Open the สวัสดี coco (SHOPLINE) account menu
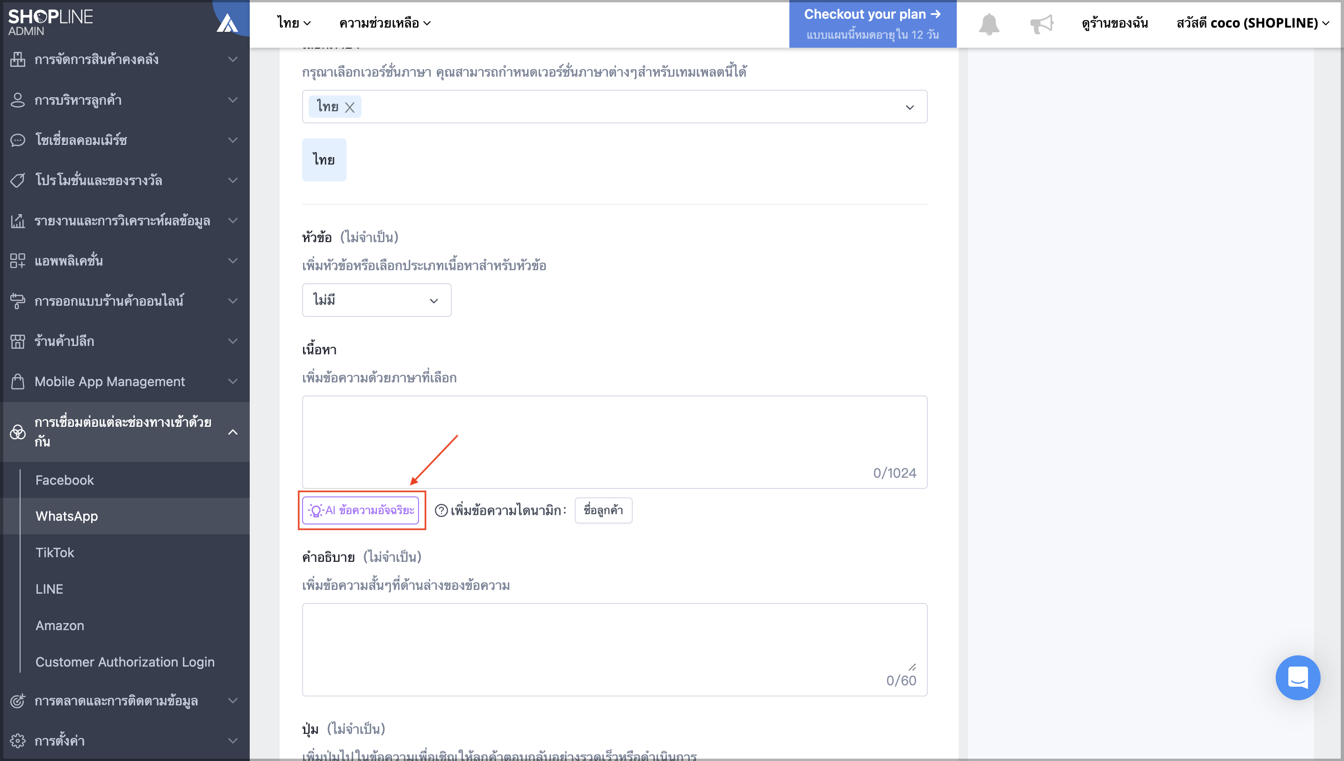Viewport: 1344px width, 761px height. [x=1252, y=23]
